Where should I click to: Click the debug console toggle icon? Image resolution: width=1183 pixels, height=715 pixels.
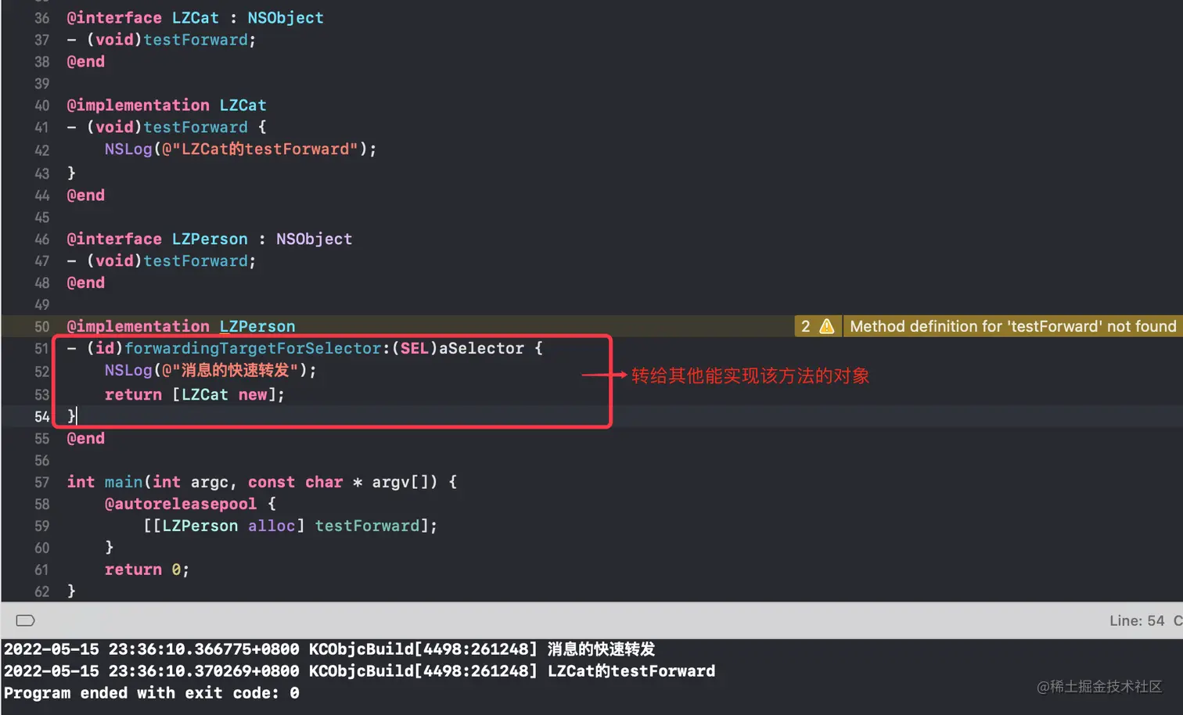(x=25, y=620)
